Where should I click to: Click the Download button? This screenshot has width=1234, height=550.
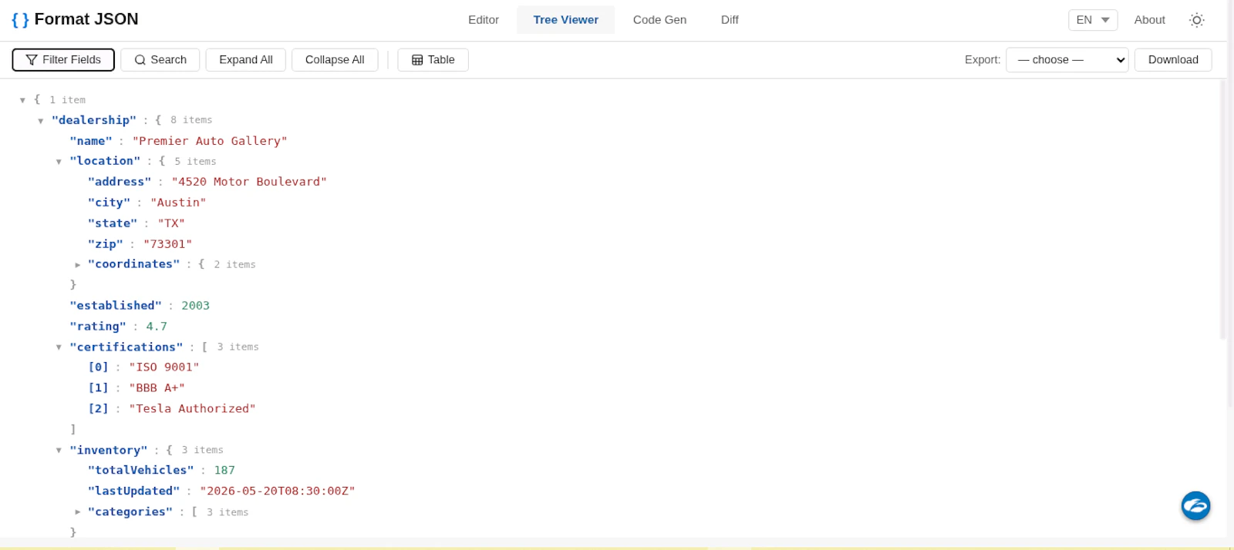click(1173, 59)
